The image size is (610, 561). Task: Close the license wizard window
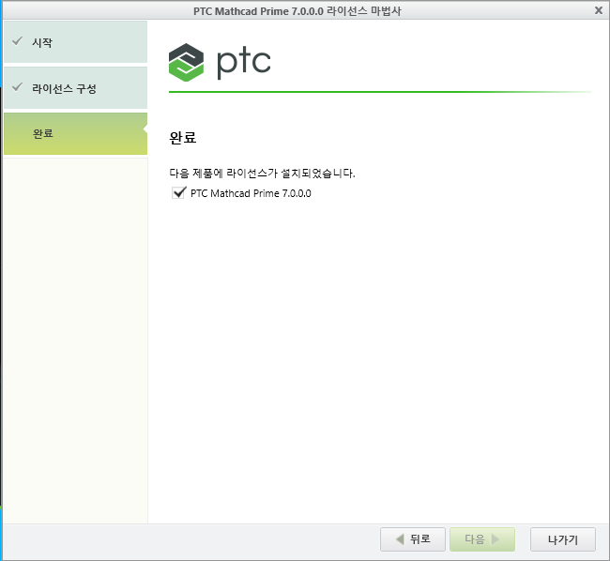[599, 10]
